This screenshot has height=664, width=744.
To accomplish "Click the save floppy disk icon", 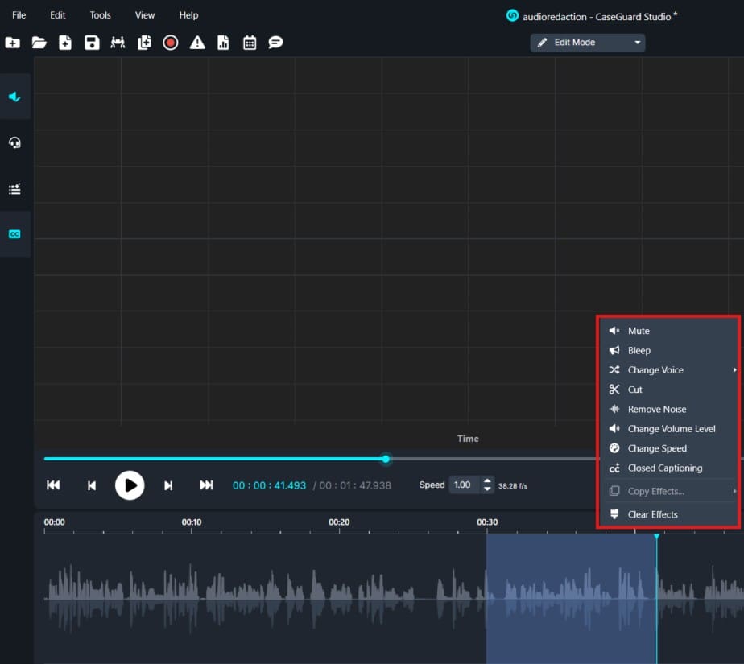I will 92,43.
